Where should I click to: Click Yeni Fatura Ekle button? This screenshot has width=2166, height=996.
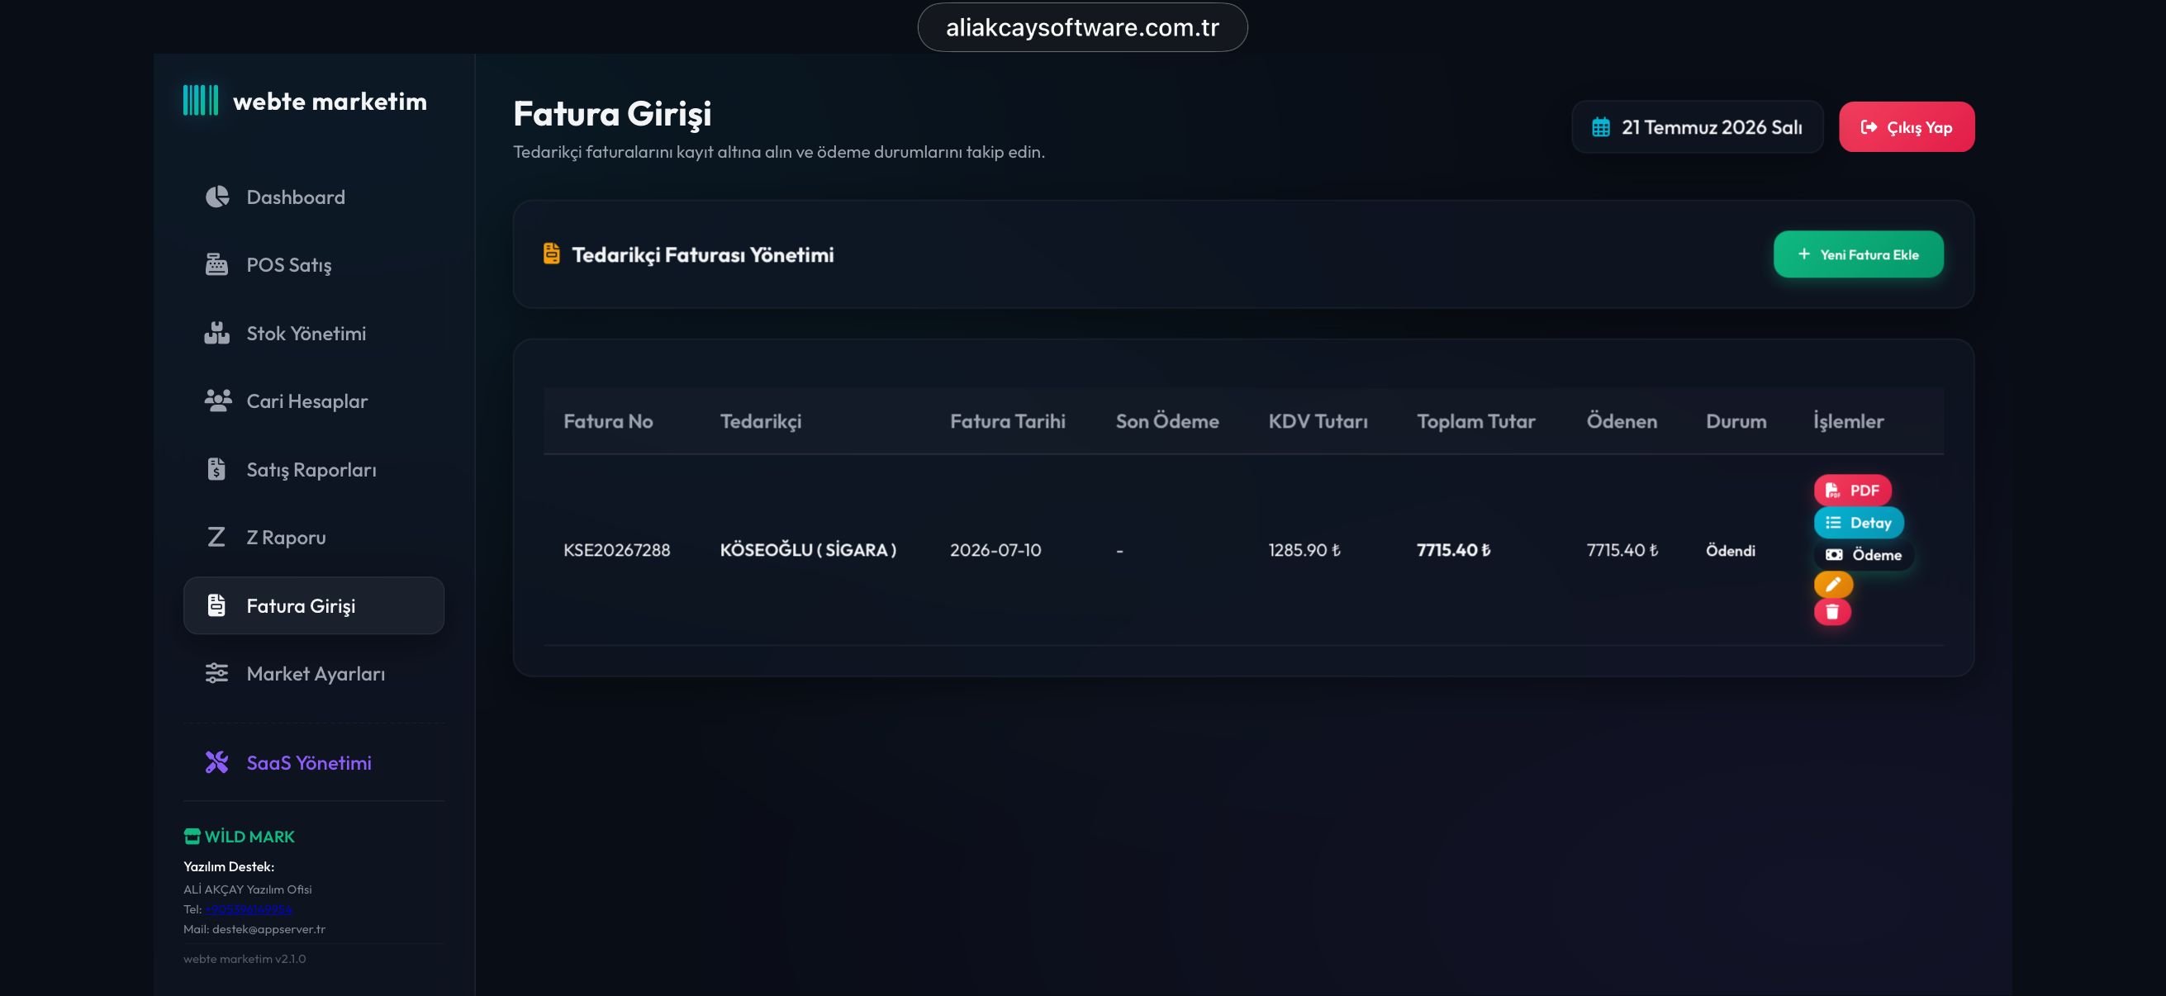[x=1858, y=254]
